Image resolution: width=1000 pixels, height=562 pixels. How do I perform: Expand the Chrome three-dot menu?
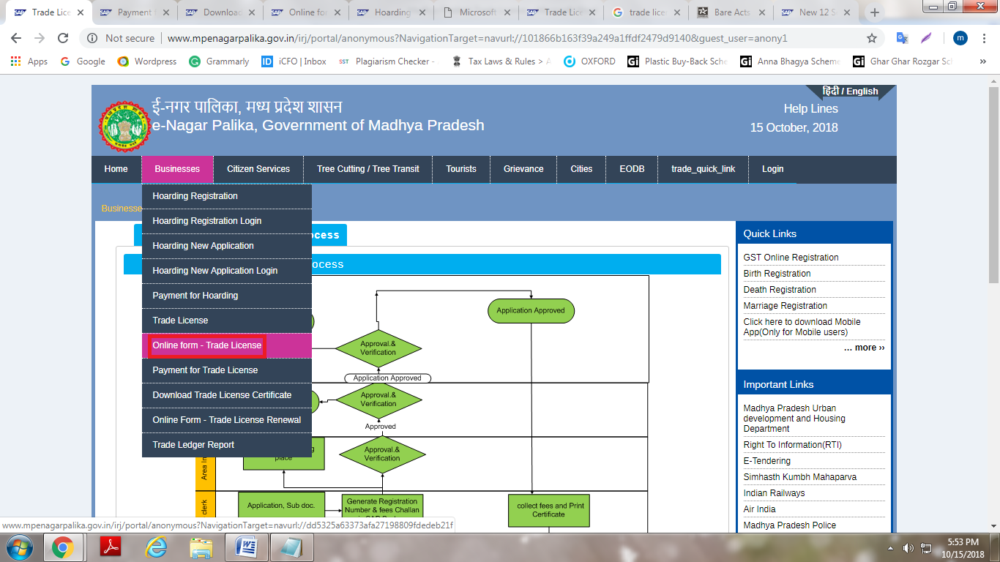985,38
